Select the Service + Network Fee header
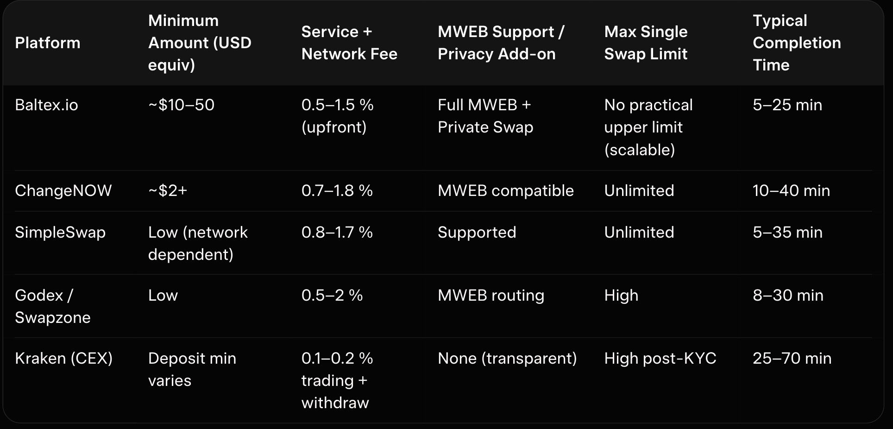The width and height of the screenshot is (893, 429). point(349,43)
